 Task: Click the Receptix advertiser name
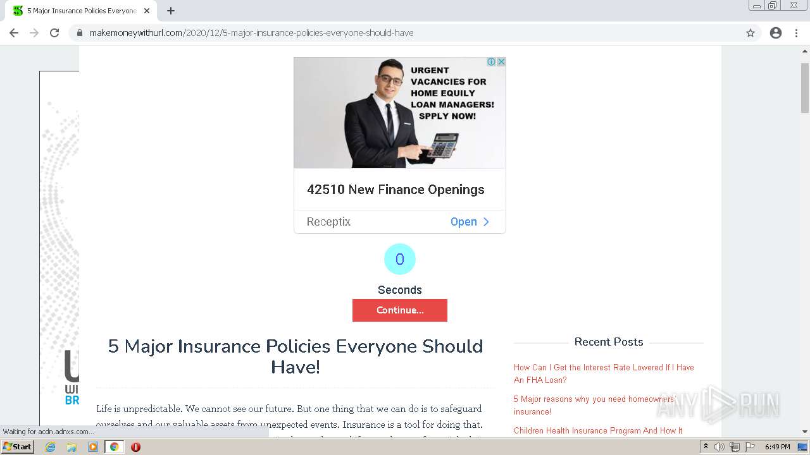point(328,222)
